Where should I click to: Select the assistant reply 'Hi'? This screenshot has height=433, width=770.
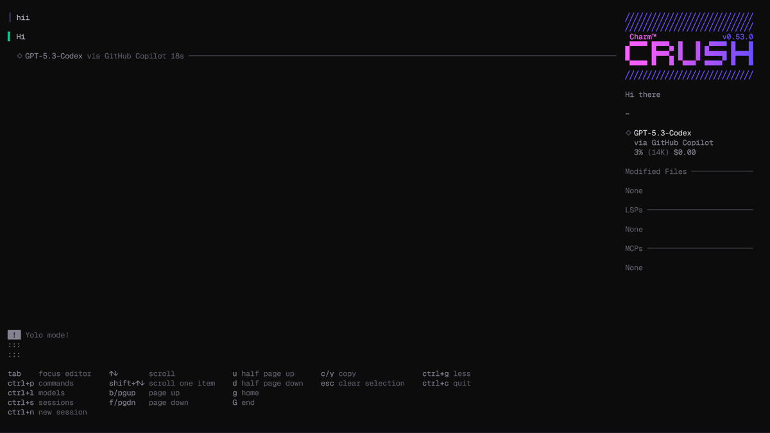(21, 37)
